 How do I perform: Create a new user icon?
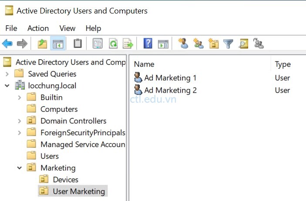click(x=183, y=43)
